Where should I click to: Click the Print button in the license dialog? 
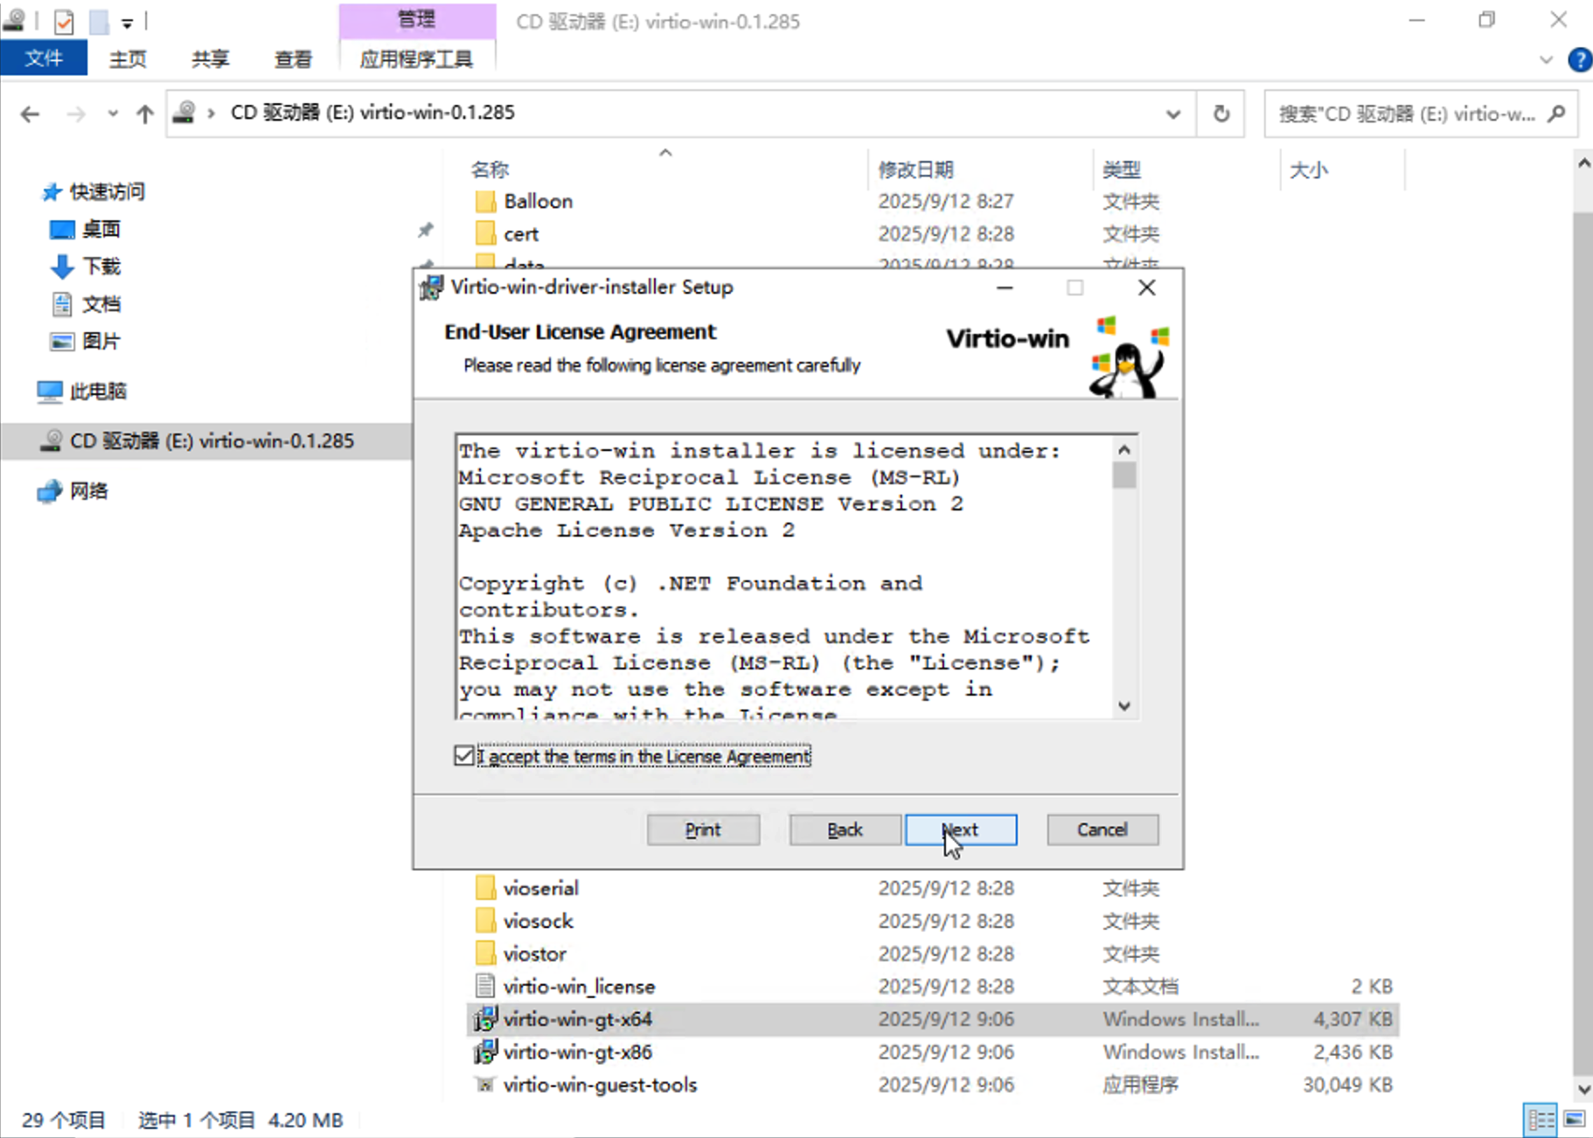pyautogui.click(x=703, y=829)
